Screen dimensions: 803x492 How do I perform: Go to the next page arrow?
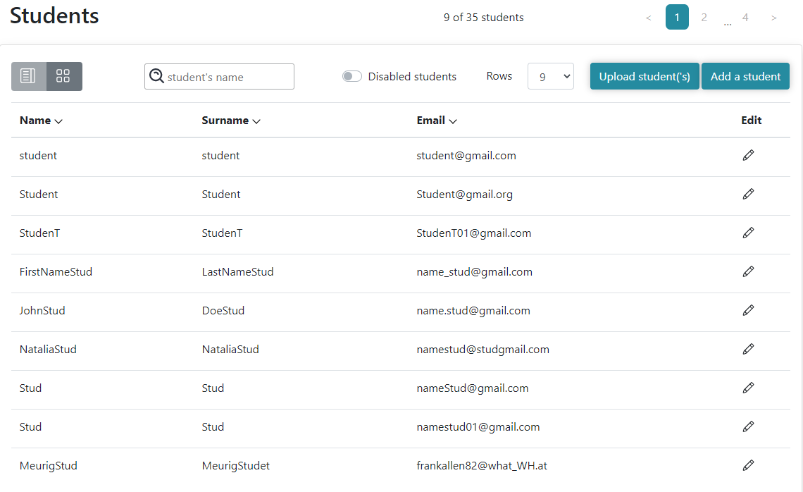point(774,18)
